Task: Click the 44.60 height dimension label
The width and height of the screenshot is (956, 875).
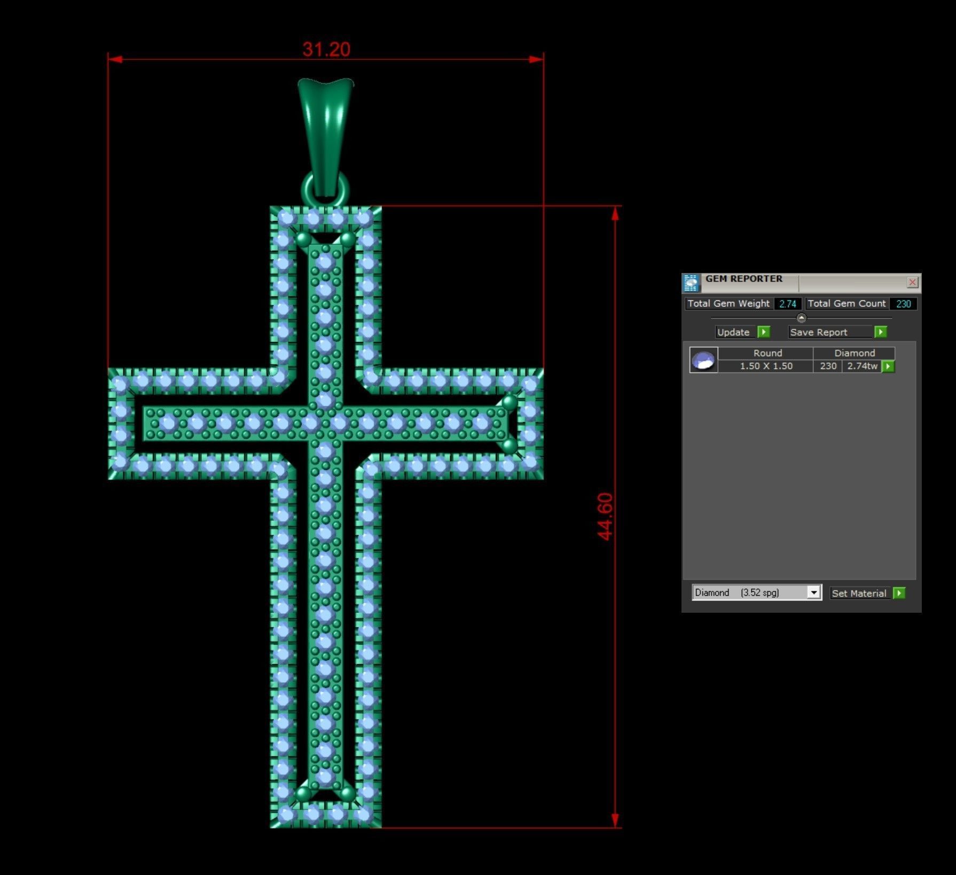Action: [x=605, y=517]
